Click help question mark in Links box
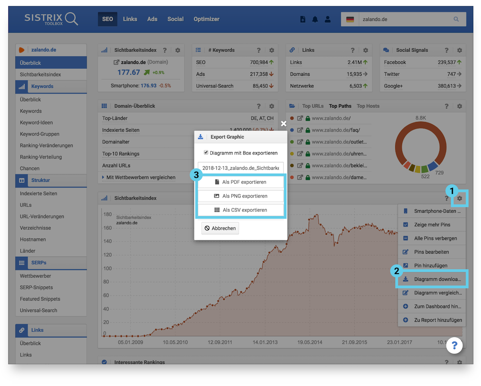The width and height of the screenshot is (481, 386). tap(352, 50)
